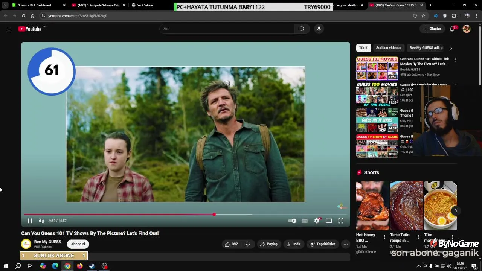Open the Guess the TV Series thumbnail
The width and height of the screenshot is (482, 271).
tap(377, 120)
